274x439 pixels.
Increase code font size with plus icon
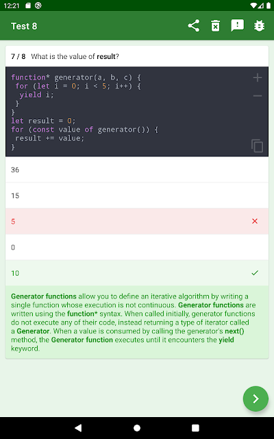click(x=258, y=78)
